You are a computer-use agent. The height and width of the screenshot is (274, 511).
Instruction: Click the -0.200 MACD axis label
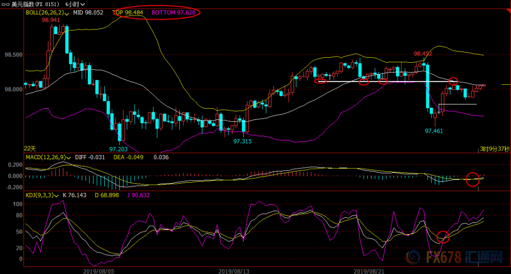14,187
